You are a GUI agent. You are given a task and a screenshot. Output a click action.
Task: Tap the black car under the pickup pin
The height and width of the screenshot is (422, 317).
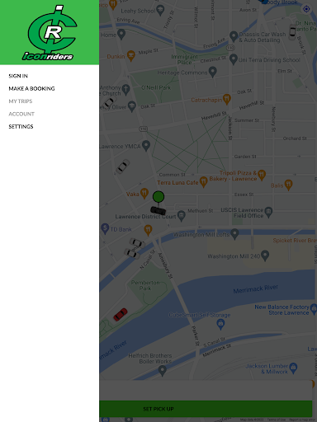coord(158,211)
